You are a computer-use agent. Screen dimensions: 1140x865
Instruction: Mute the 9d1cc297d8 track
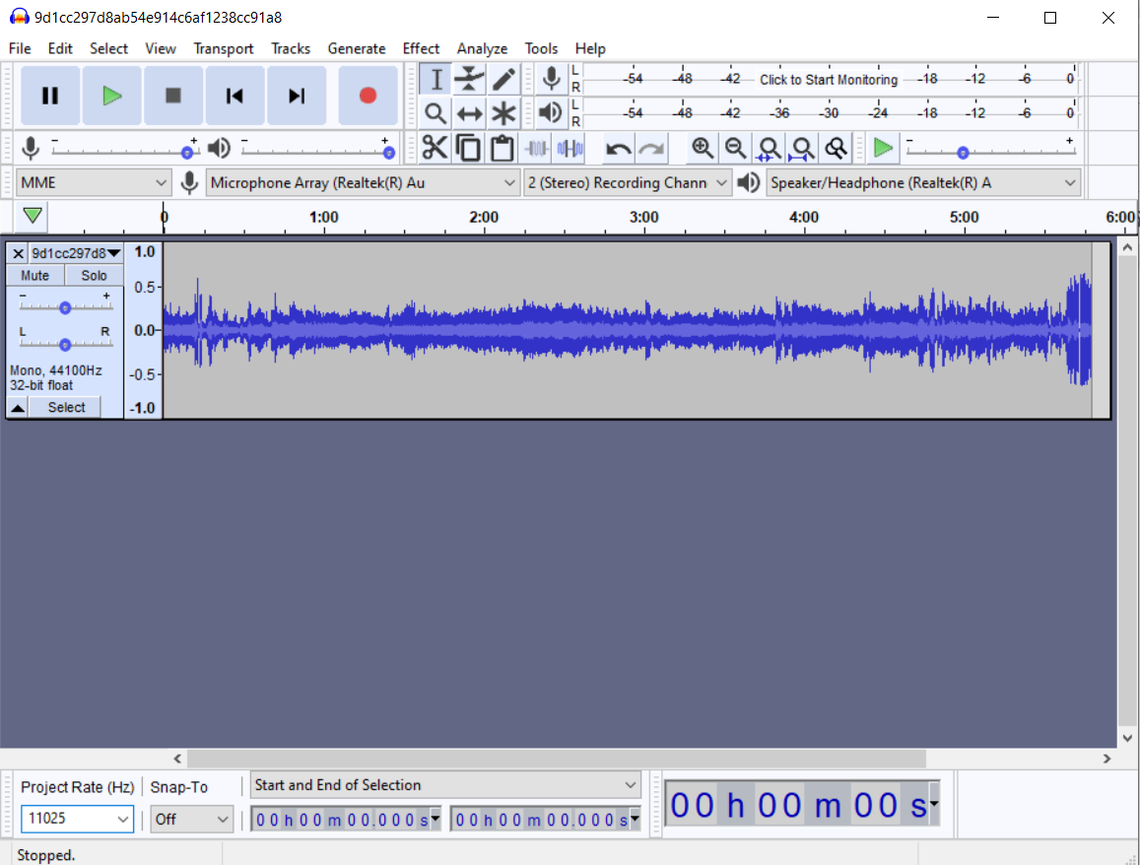pos(35,276)
